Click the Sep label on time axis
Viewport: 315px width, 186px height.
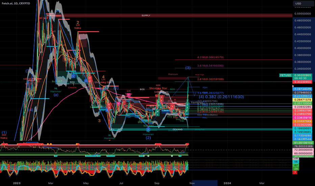157,183
